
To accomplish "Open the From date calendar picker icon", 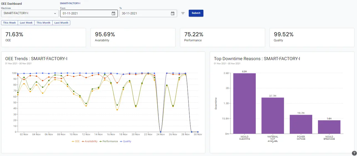I will point(113,13).
